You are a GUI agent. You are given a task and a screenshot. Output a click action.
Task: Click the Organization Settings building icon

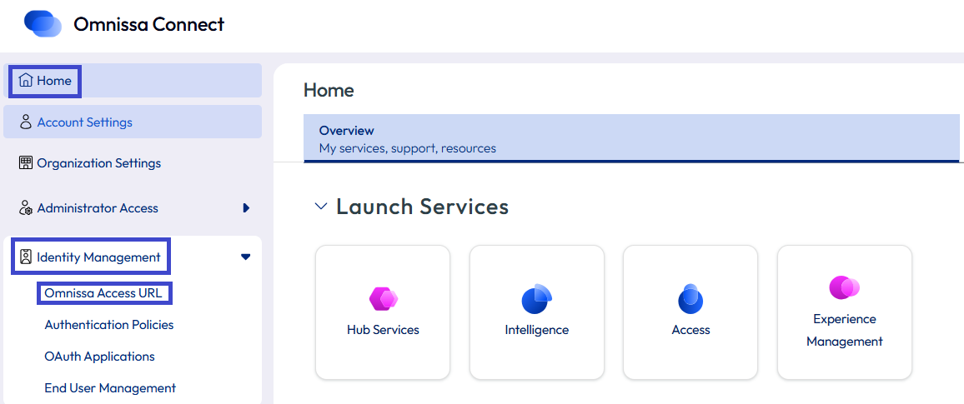pos(25,162)
